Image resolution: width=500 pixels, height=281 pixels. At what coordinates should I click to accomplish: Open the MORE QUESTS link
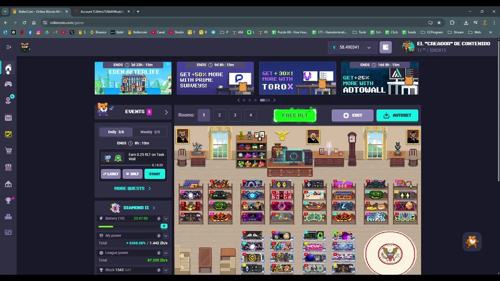132,189
